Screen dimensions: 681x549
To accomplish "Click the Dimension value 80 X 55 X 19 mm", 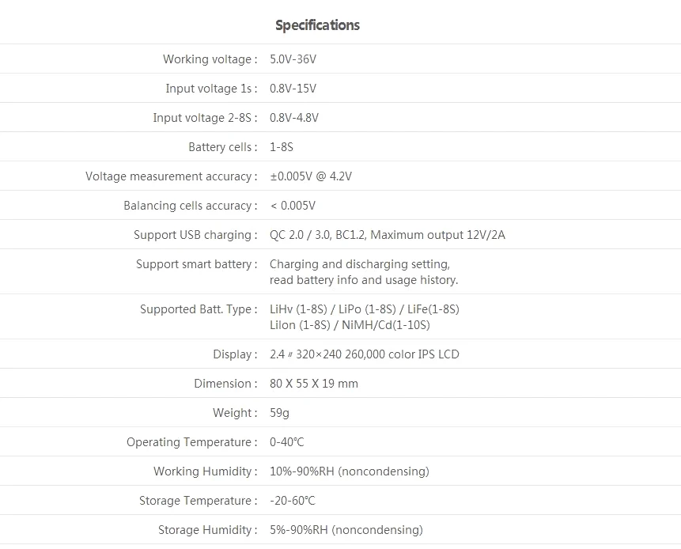I will coord(314,384).
